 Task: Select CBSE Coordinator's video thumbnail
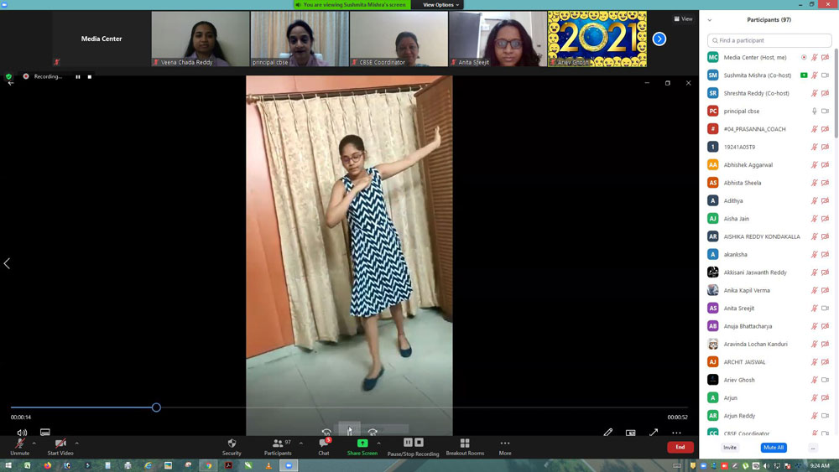click(x=399, y=39)
